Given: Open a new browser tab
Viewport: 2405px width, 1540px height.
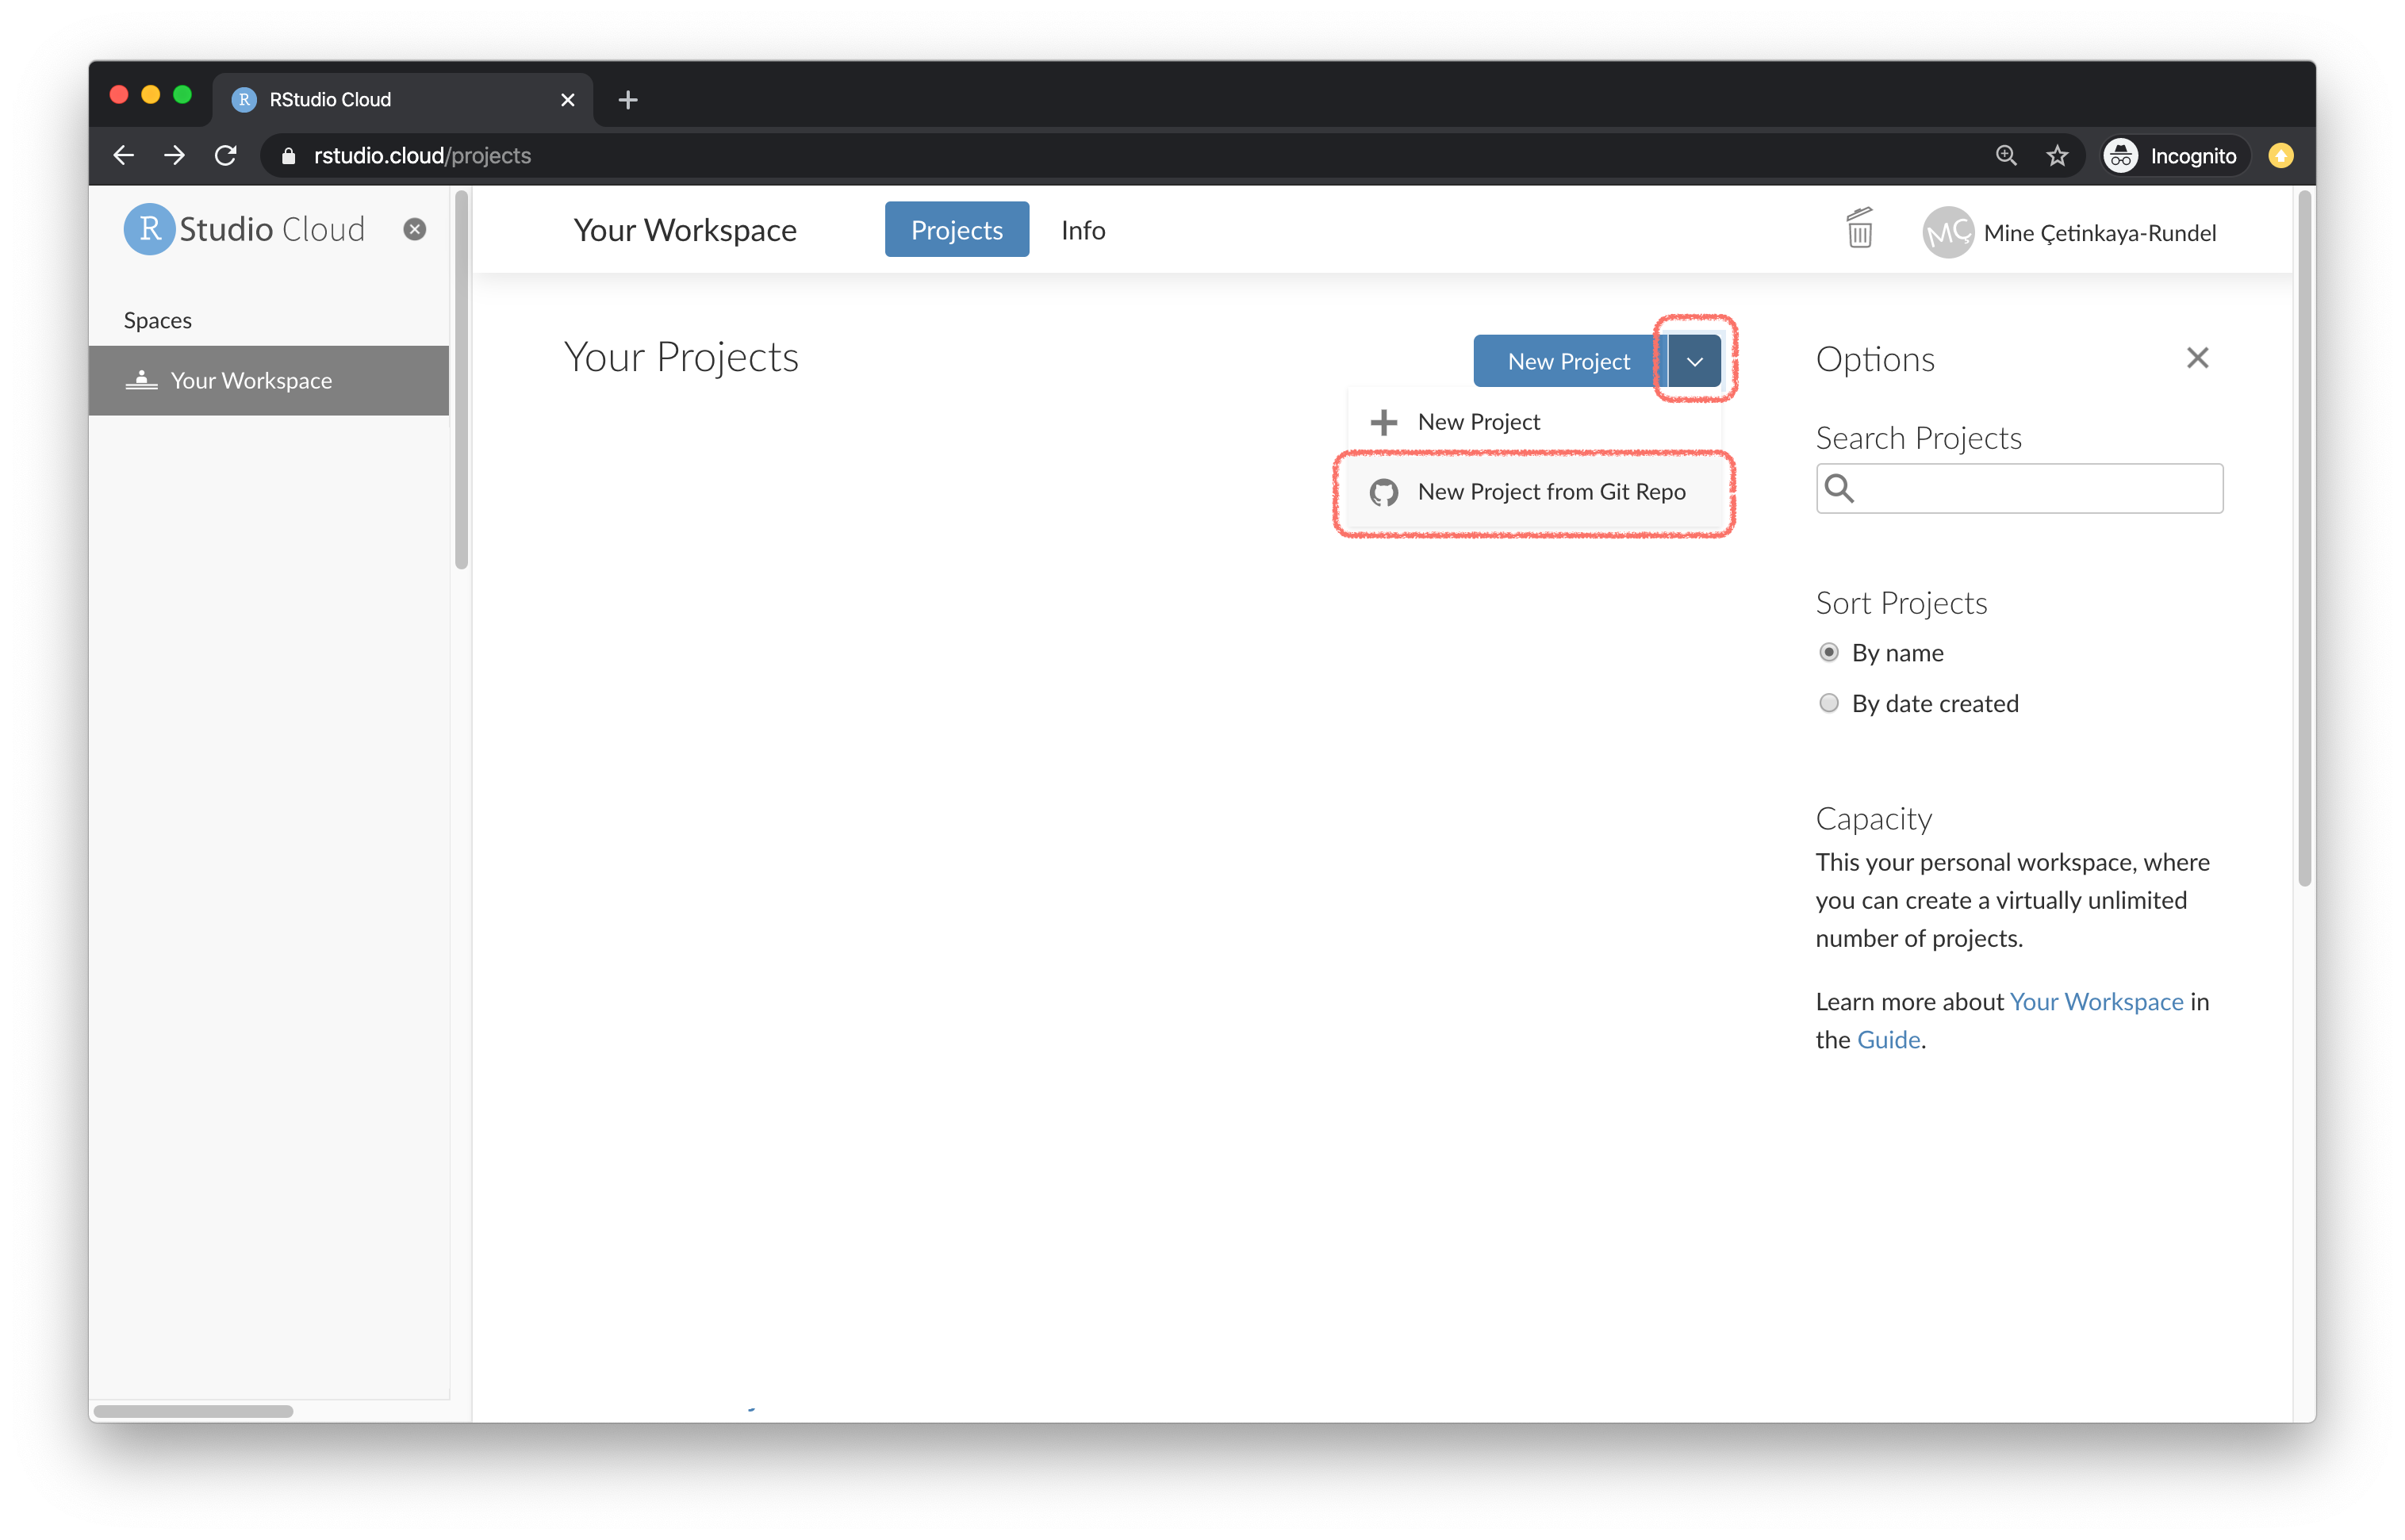Looking at the screenshot, I should [x=628, y=100].
